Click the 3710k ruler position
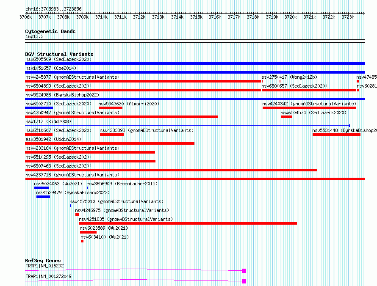This screenshot has height=286, width=377. click(101, 17)
